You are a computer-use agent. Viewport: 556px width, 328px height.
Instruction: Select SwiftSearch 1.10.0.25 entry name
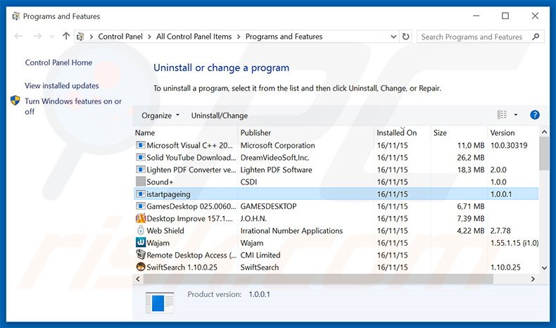pyautogui.click(x=182, y=267)
